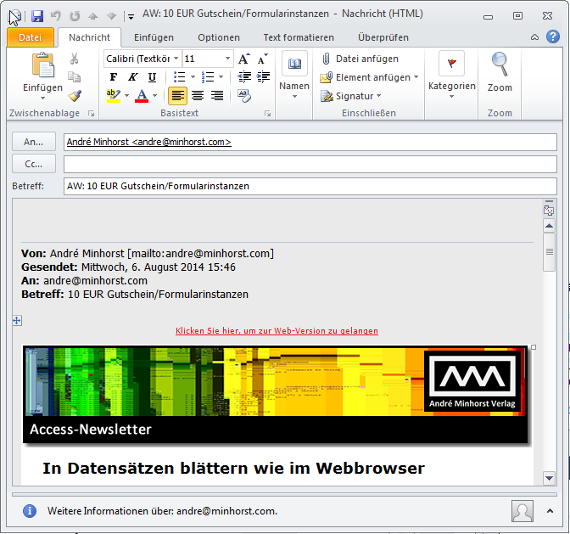Open Outlook help question mark
Viewport: 570px width, 534px height.
(553, 37)
